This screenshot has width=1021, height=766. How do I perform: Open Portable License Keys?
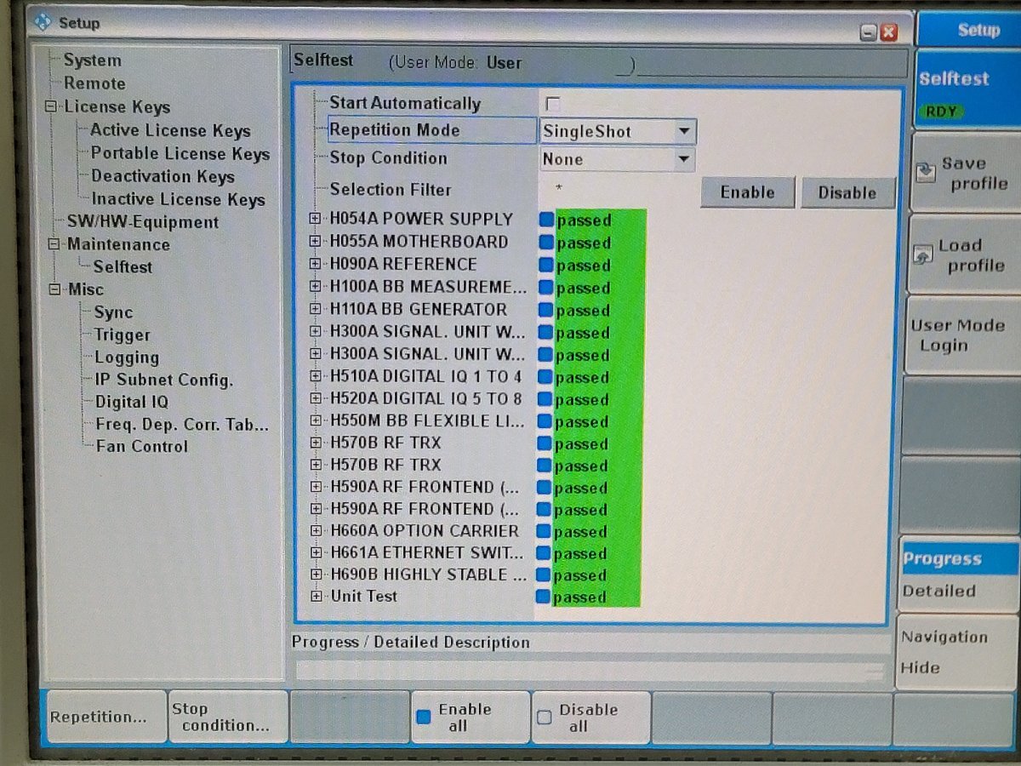tap(180, 153)
